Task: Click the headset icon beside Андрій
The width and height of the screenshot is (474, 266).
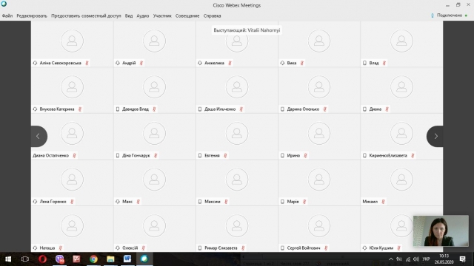Action: [118, 63]
